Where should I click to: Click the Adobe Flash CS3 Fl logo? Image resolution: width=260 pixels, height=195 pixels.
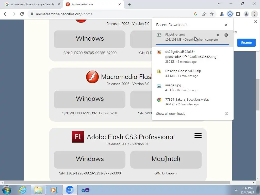[x=78, y=137]
